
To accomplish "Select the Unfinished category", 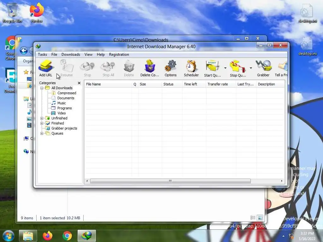I will pos(59,118).
